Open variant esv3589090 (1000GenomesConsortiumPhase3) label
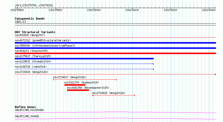The width and height of the screenshot is (223, 122). (45, 46)
